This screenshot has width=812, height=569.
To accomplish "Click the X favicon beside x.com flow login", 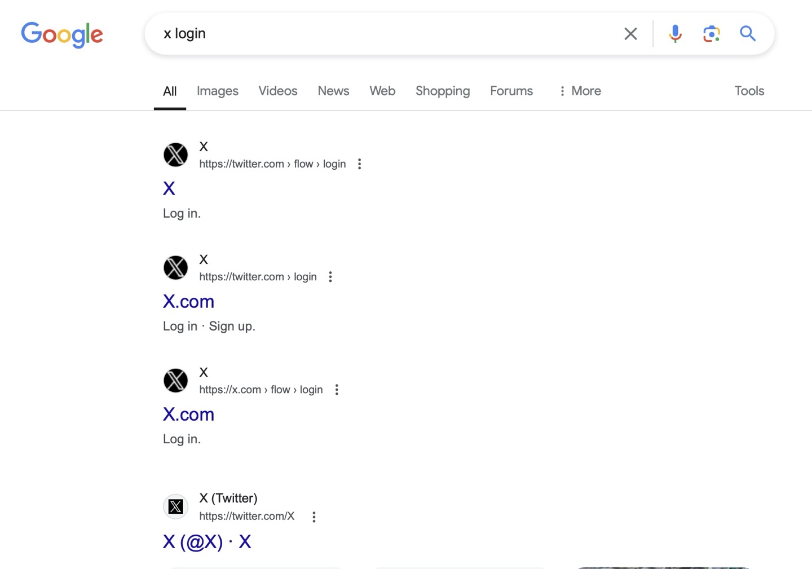I will (x=175, y=380).
